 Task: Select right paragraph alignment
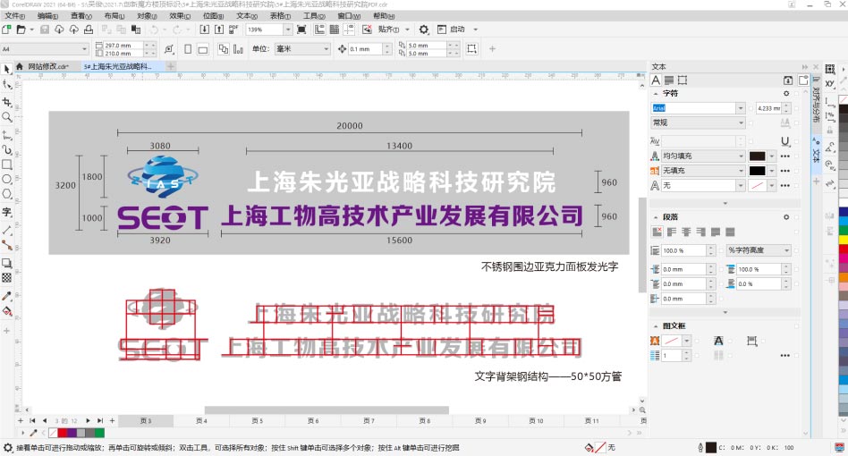coord(701,232)
